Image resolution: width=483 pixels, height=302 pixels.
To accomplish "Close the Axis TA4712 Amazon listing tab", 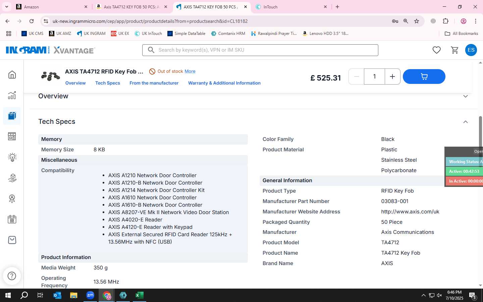I will click(166, 7).
